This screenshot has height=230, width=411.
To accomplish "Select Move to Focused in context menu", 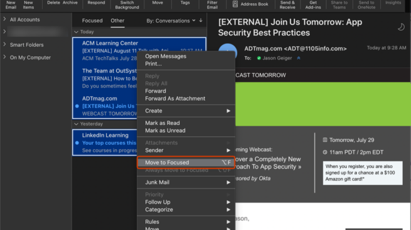I will (x=186, y=162).
